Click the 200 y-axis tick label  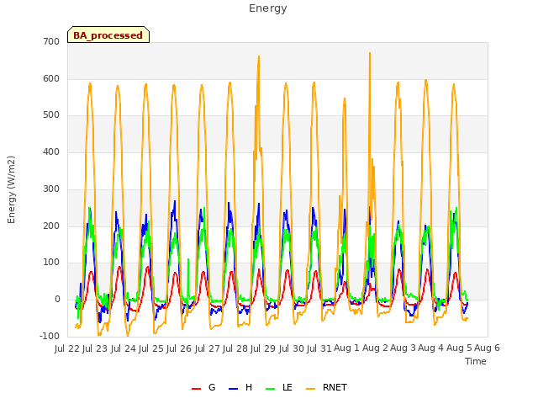pyautogui.click(x=51, y=226)
